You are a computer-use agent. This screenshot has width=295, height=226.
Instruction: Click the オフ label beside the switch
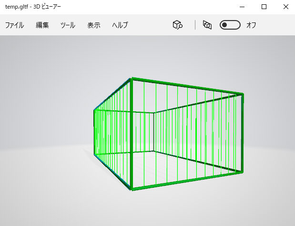tap(251, 25)
